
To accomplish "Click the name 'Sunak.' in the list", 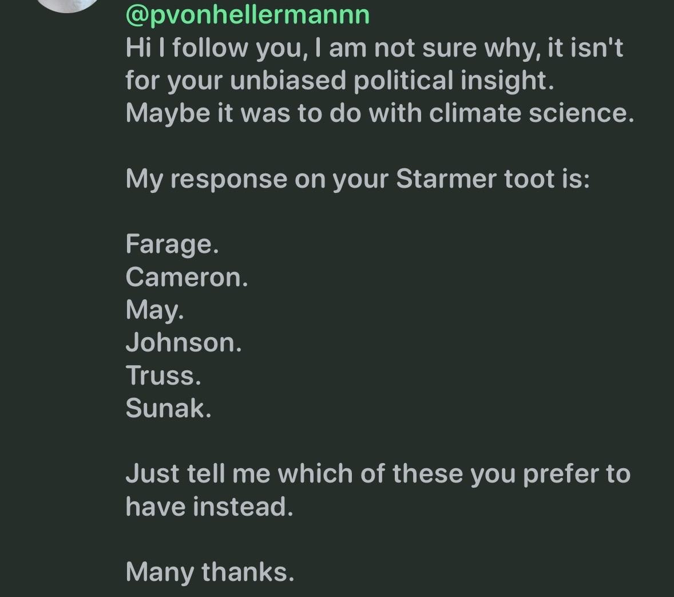I will coord(168,408).
